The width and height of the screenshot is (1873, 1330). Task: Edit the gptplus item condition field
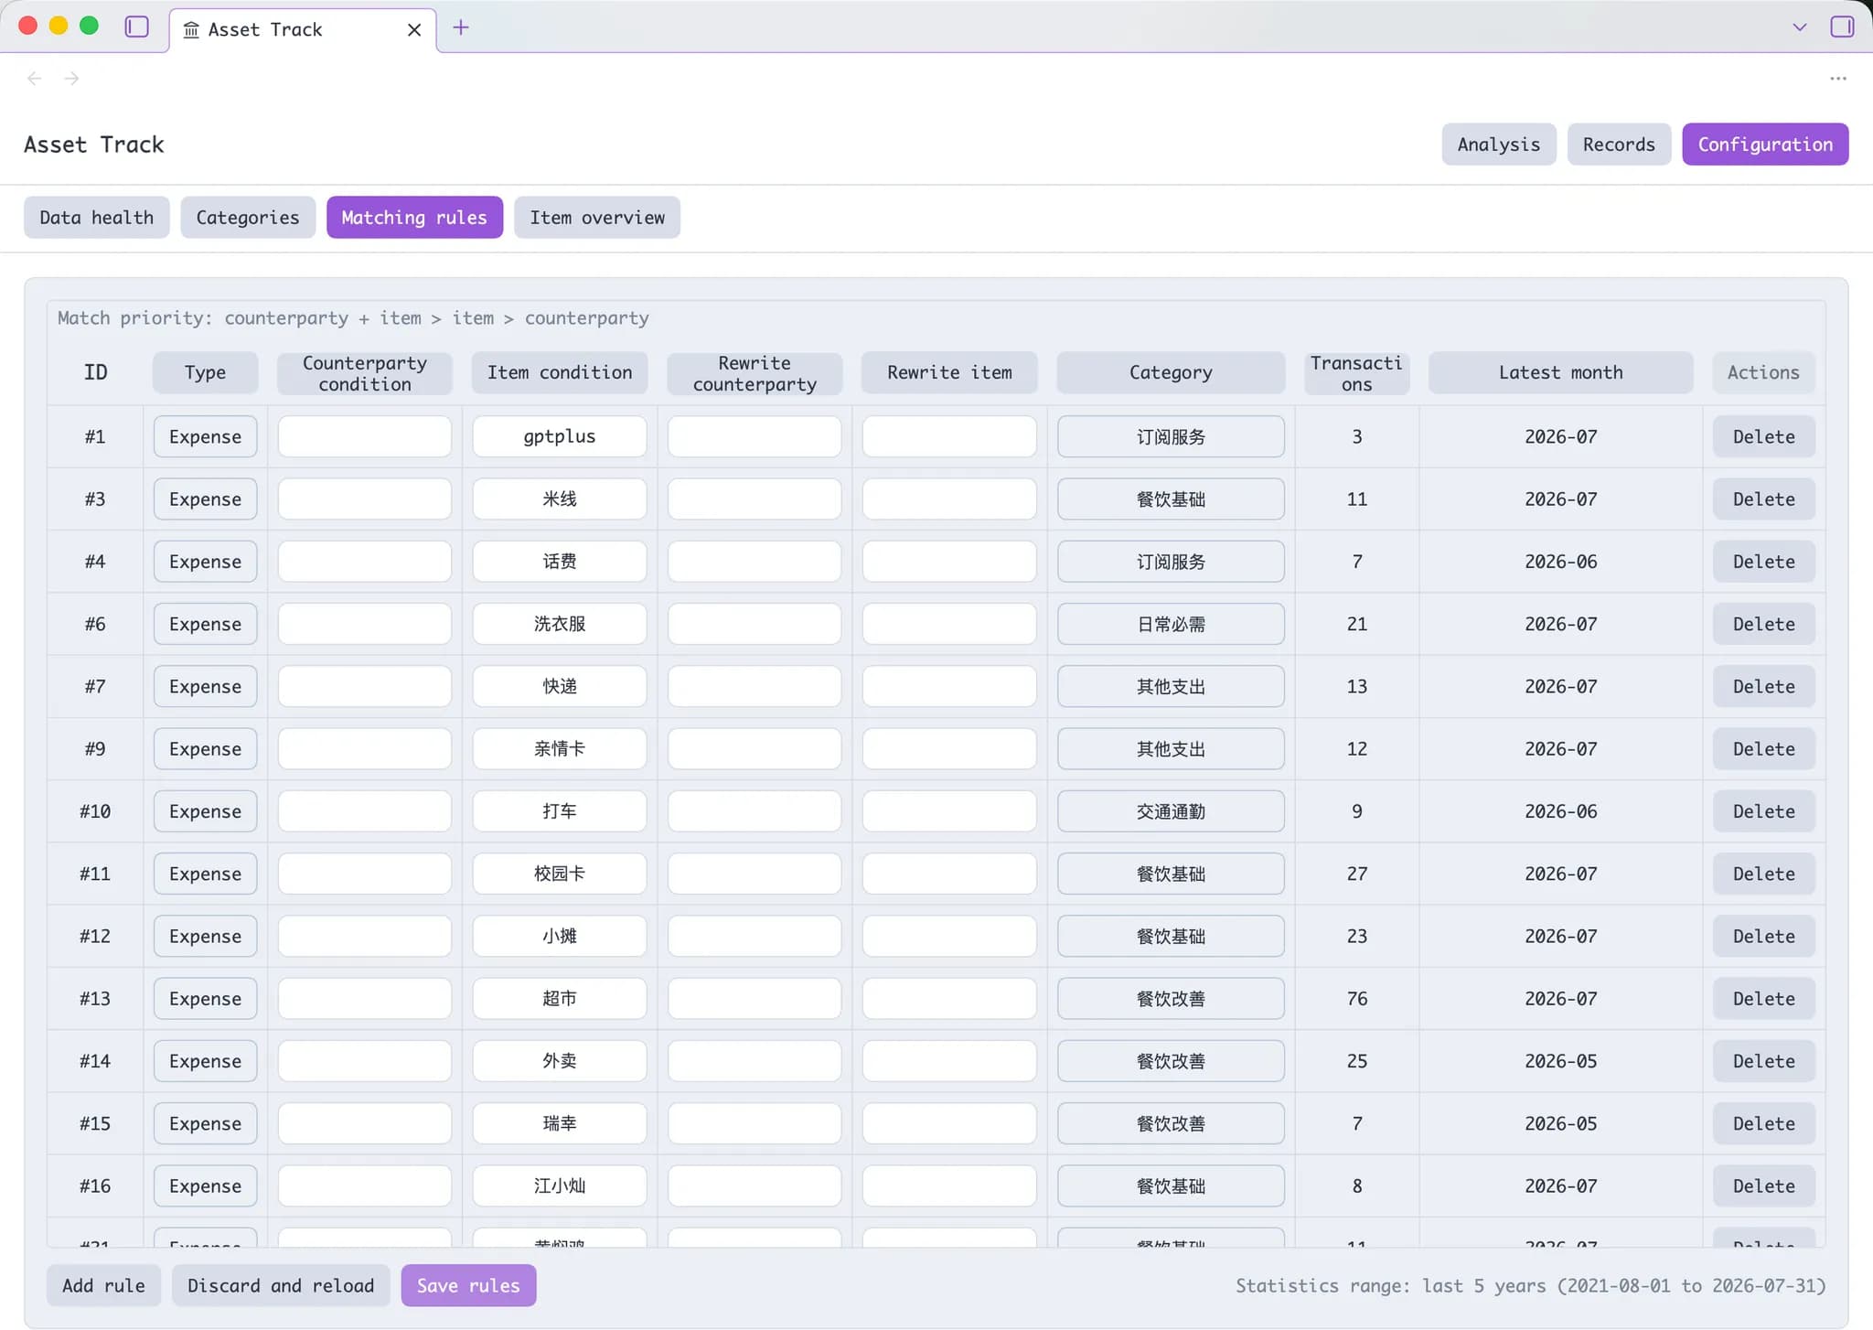tap(560, 436)
